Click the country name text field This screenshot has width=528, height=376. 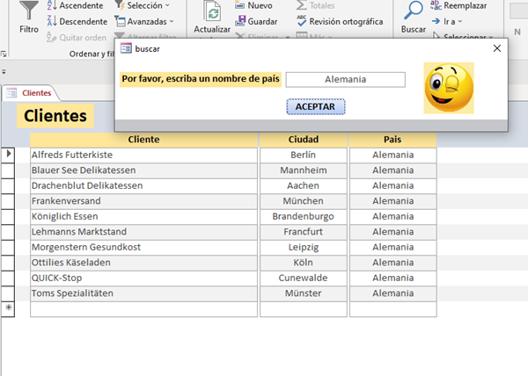click(x=345, y=79)
